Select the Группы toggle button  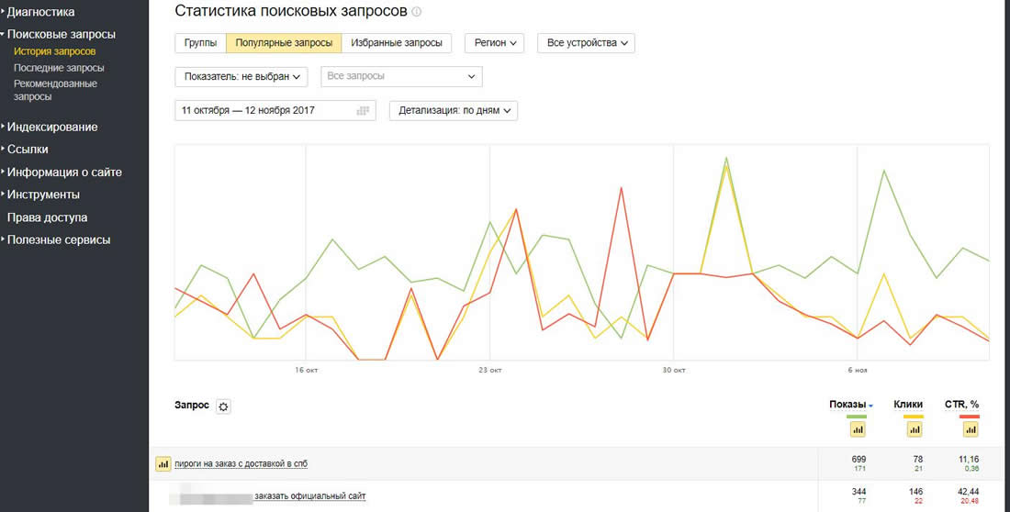(200, 43)
